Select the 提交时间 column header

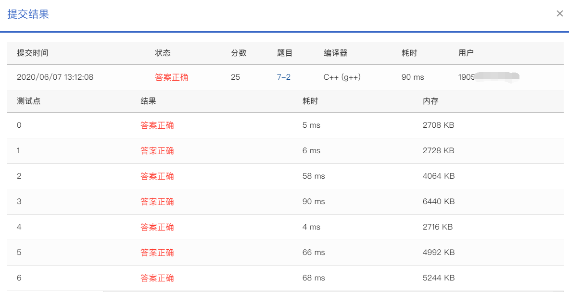point(33,53)
